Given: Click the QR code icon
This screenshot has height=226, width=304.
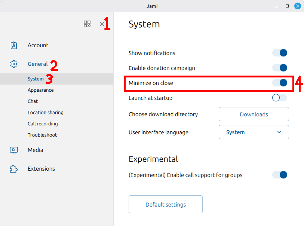Looking at the screenshot, I should click(x=87, y=24).
